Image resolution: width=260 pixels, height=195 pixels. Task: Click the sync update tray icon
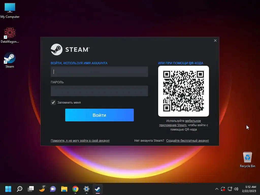223,189
